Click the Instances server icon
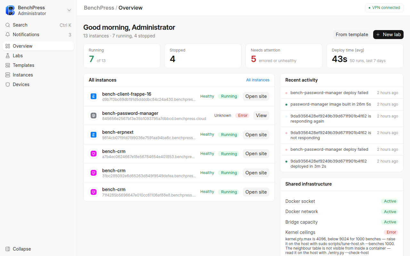 [8, 75]
